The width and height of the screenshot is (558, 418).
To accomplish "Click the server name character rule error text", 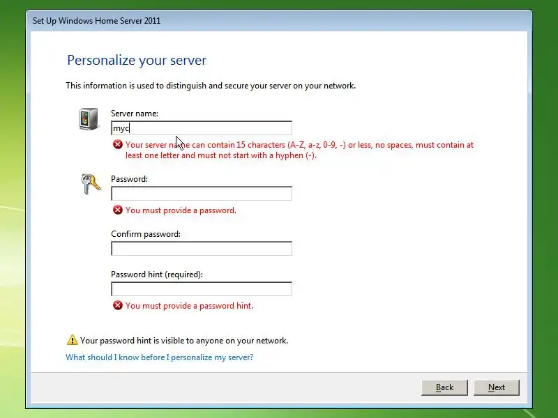I will (x=299, y=150).
